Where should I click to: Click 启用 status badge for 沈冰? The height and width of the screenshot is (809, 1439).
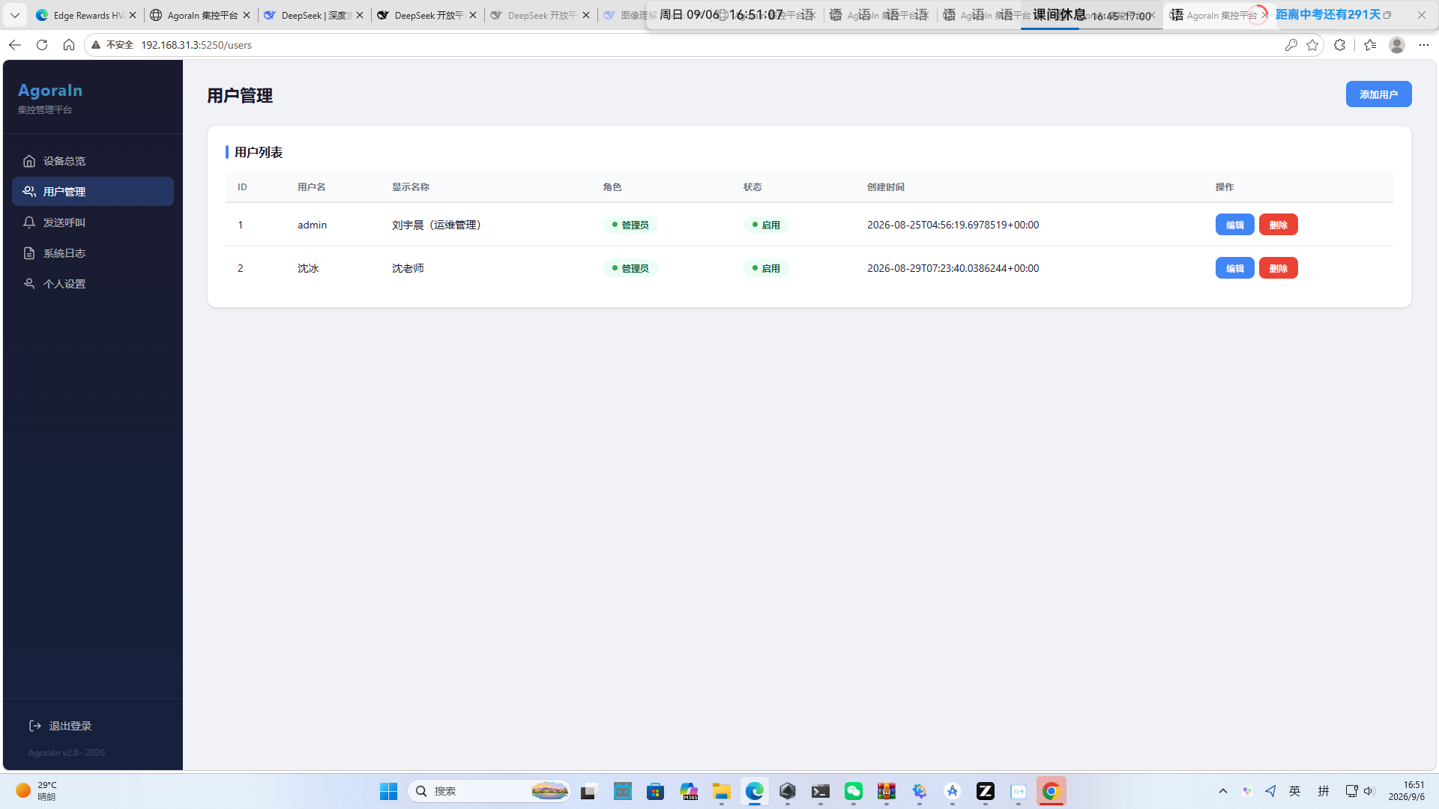[766, 268]
